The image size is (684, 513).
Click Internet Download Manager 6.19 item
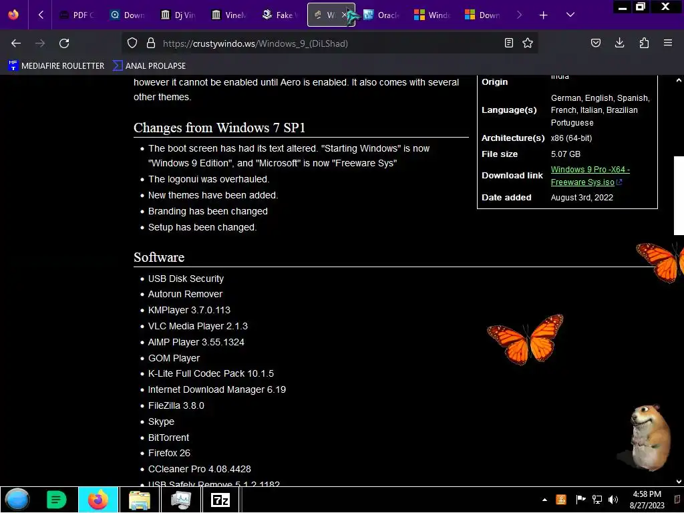(x=217, y=389)
